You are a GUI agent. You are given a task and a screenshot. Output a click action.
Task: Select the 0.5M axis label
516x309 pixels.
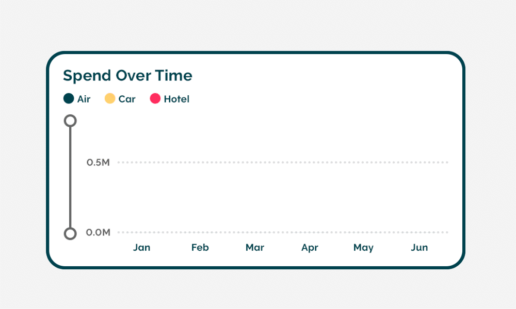pos(98,163)
